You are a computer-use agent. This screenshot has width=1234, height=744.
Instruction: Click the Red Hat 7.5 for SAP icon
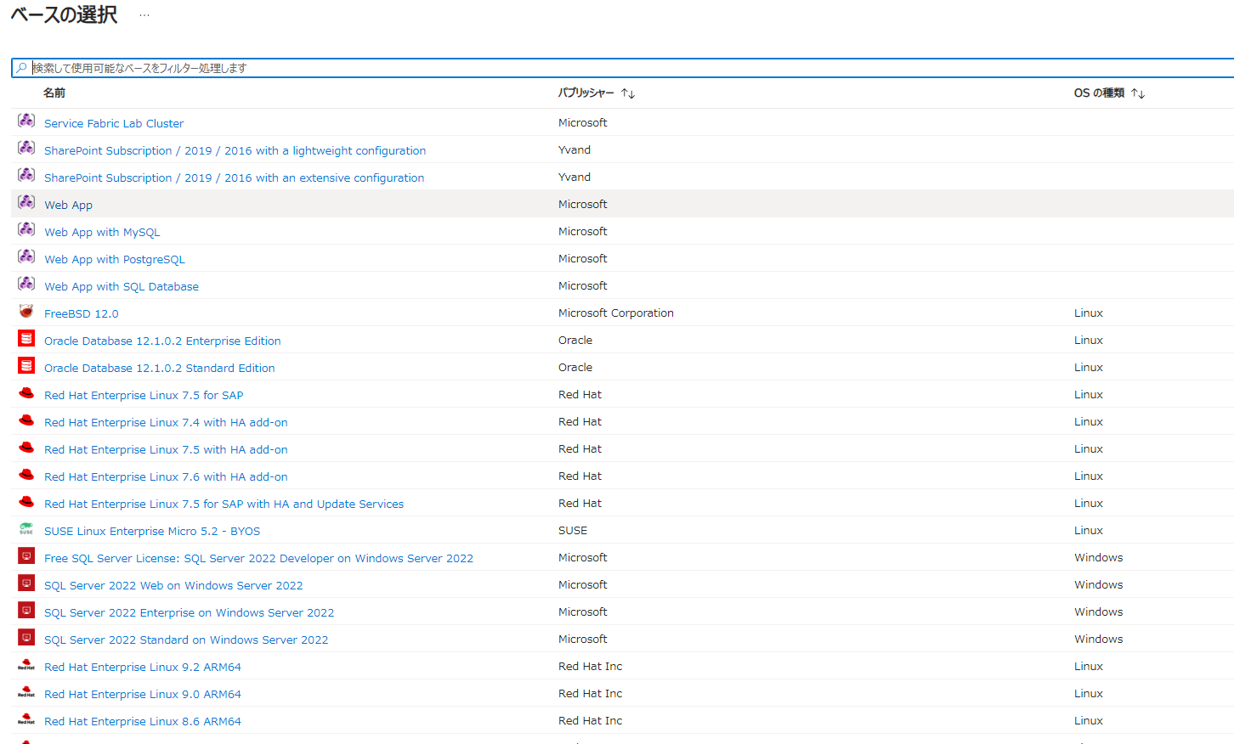(26, 393)
